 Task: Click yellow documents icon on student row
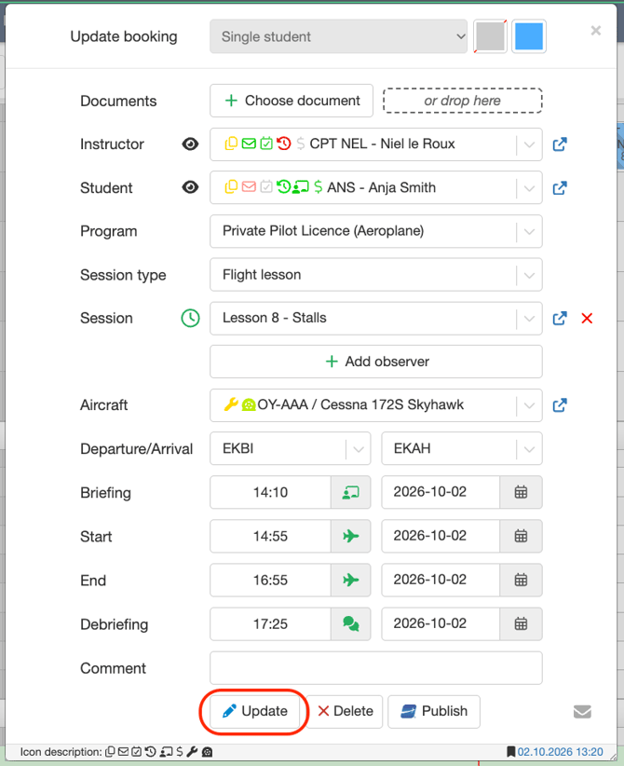pyautogui.click(x=231, y=187)
